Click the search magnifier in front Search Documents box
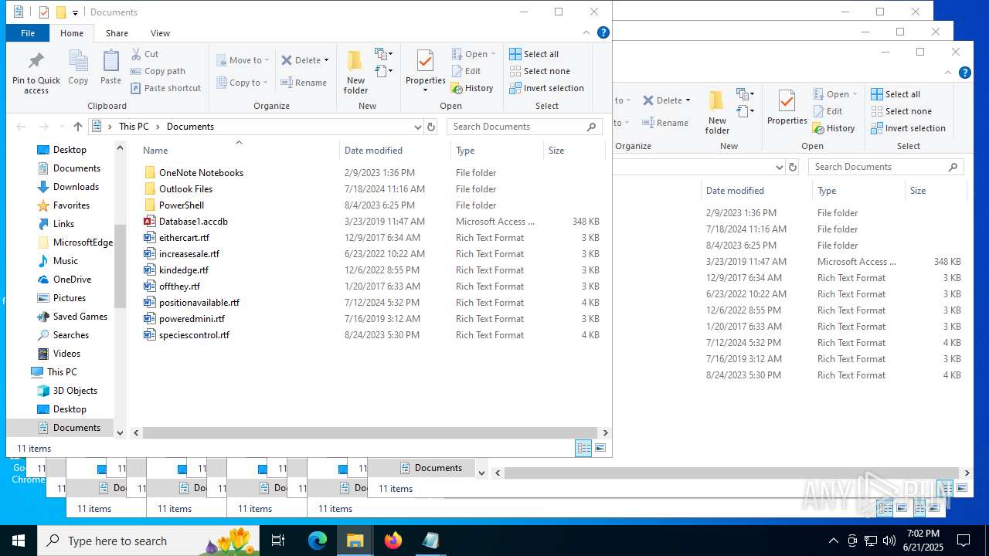The width and height of the screenshot is (989, 556). pyautogui.click(x=592, y=127)
